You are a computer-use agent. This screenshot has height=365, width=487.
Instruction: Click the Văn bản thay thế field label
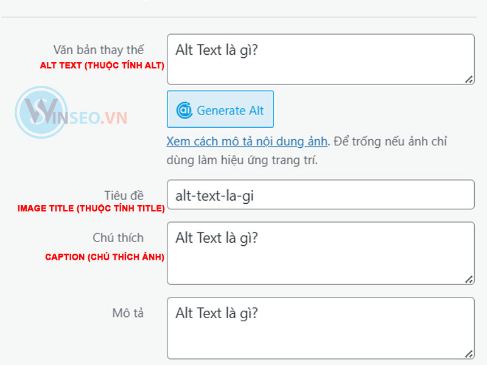pyautogui.click(x=99, y=49)
